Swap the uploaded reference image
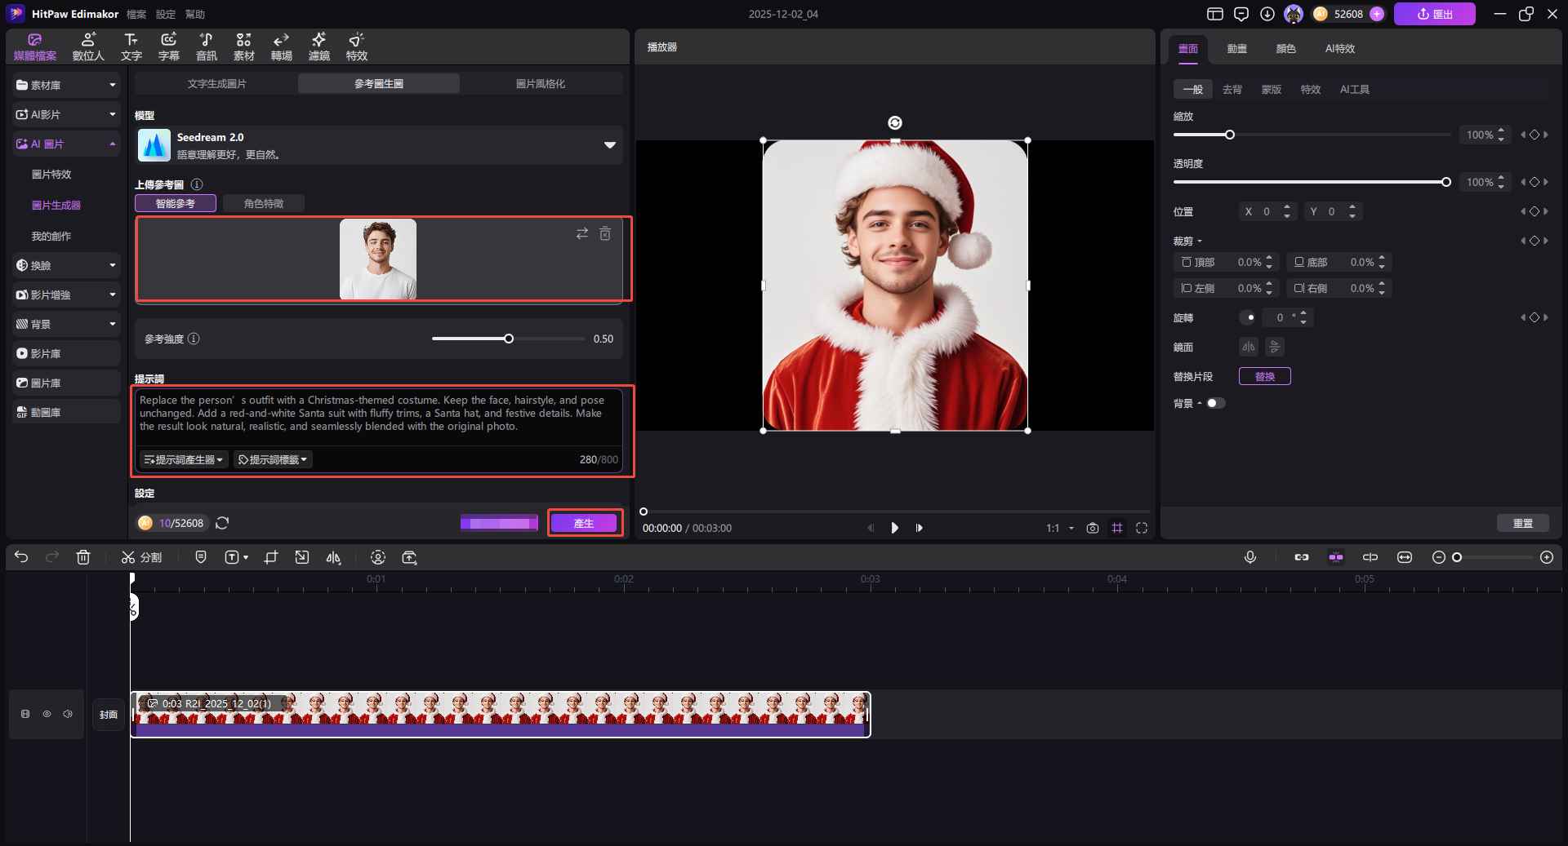1568x846 pixels. click(581, 234)
